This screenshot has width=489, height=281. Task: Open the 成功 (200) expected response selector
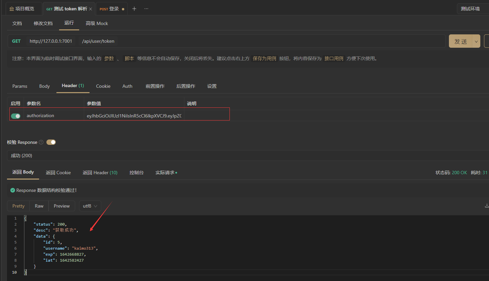[21, 155]
